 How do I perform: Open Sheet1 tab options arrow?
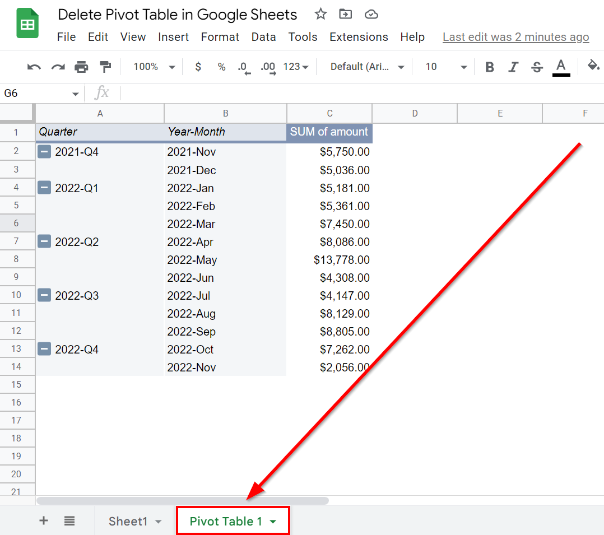click(159, 522)
